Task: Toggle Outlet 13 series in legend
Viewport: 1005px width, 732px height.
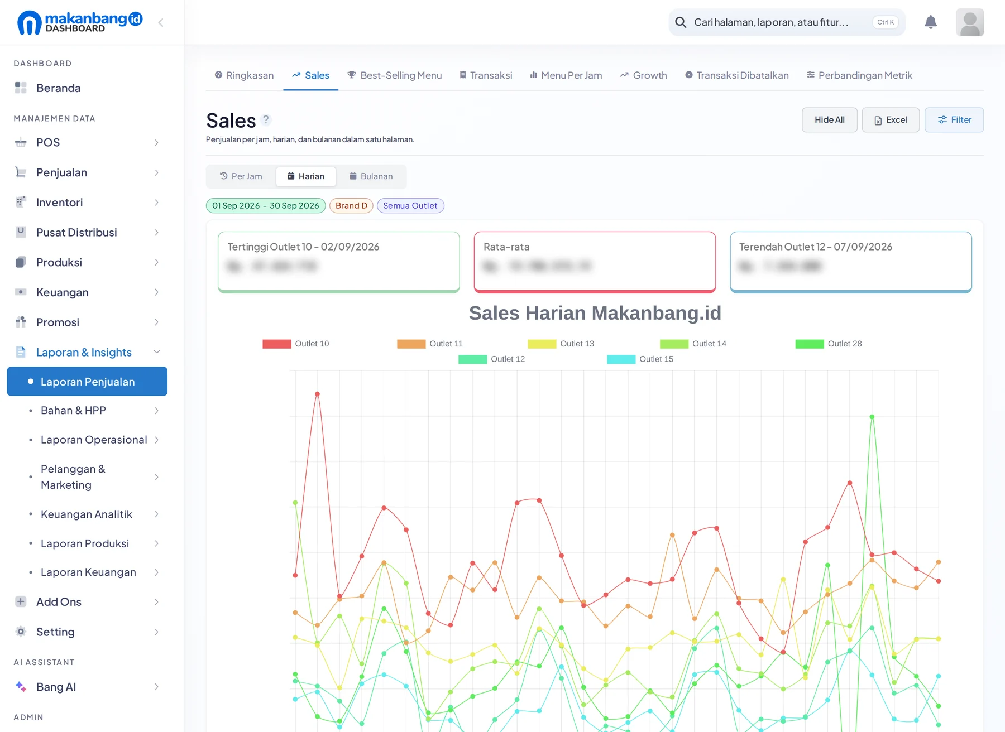Action: (x=561, y=344)
